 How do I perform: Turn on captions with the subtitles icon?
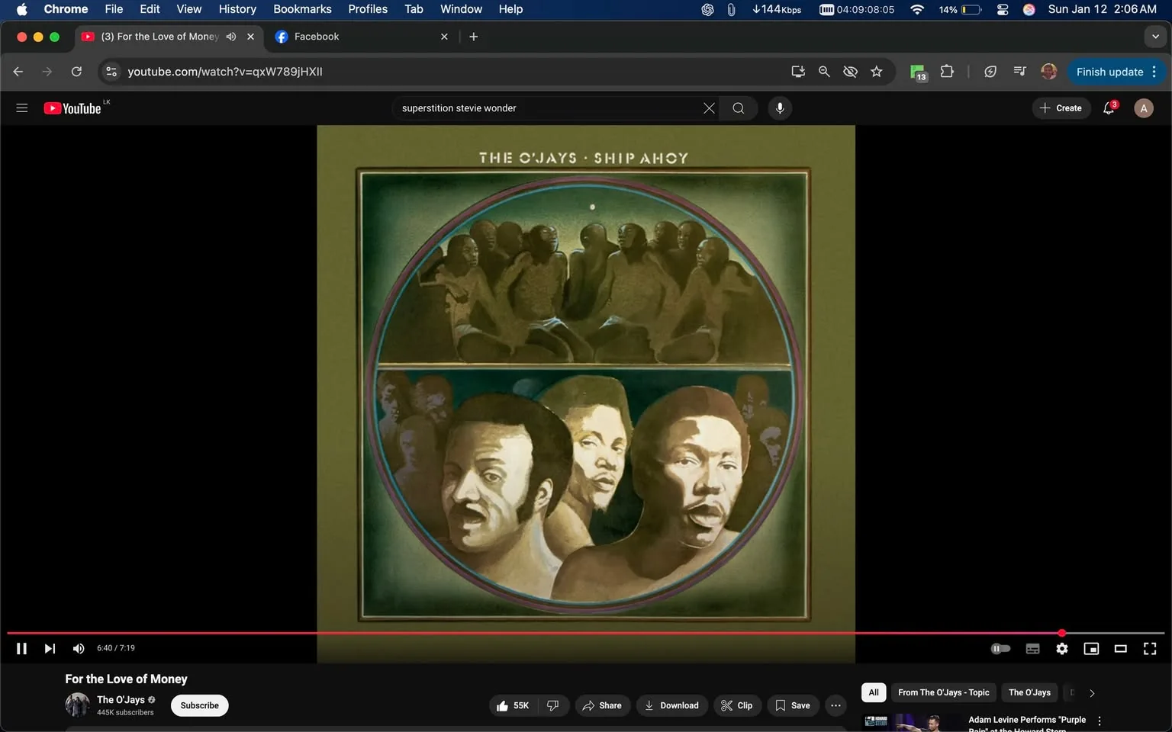(x=1032, y=648)
